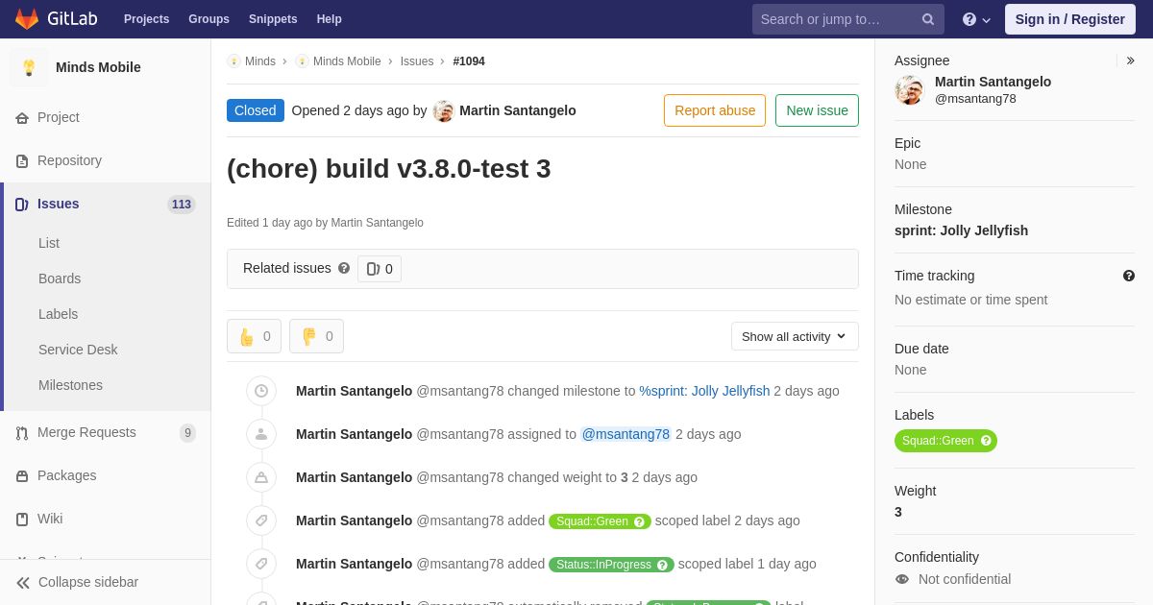
Task: Click the Issues icon in sidebar
Action: (x=22, y=205)
